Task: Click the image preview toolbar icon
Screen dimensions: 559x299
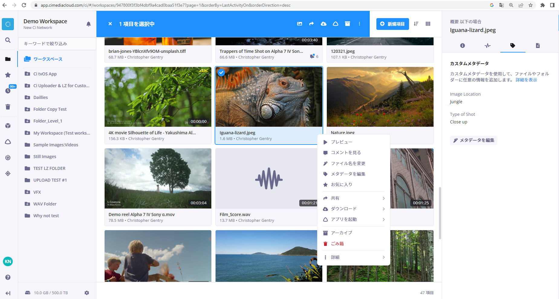Action: coord(300,24)
